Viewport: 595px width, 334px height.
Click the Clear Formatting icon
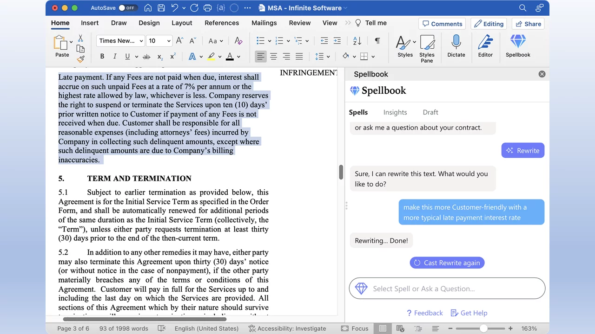238,41
